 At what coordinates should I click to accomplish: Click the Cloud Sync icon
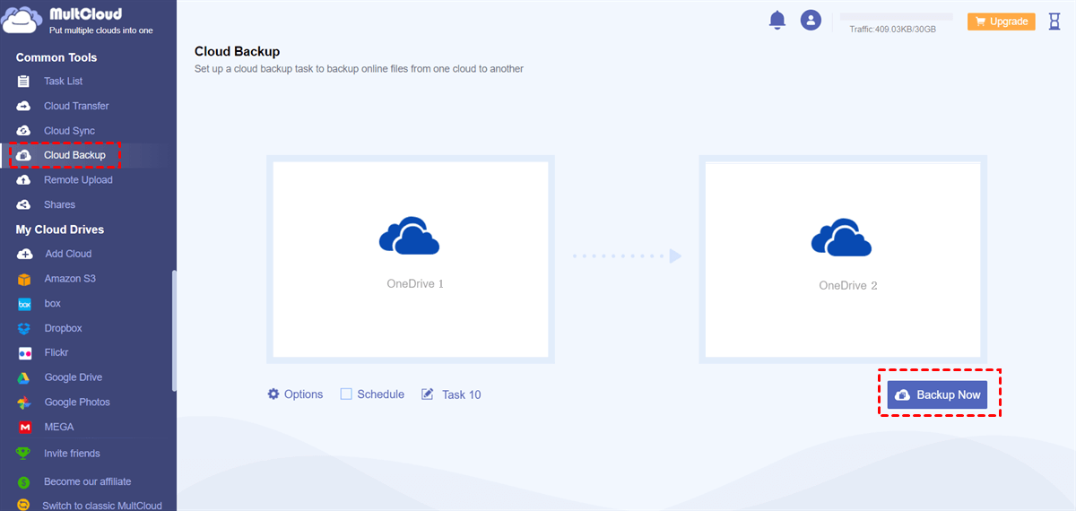coord(24,131)
